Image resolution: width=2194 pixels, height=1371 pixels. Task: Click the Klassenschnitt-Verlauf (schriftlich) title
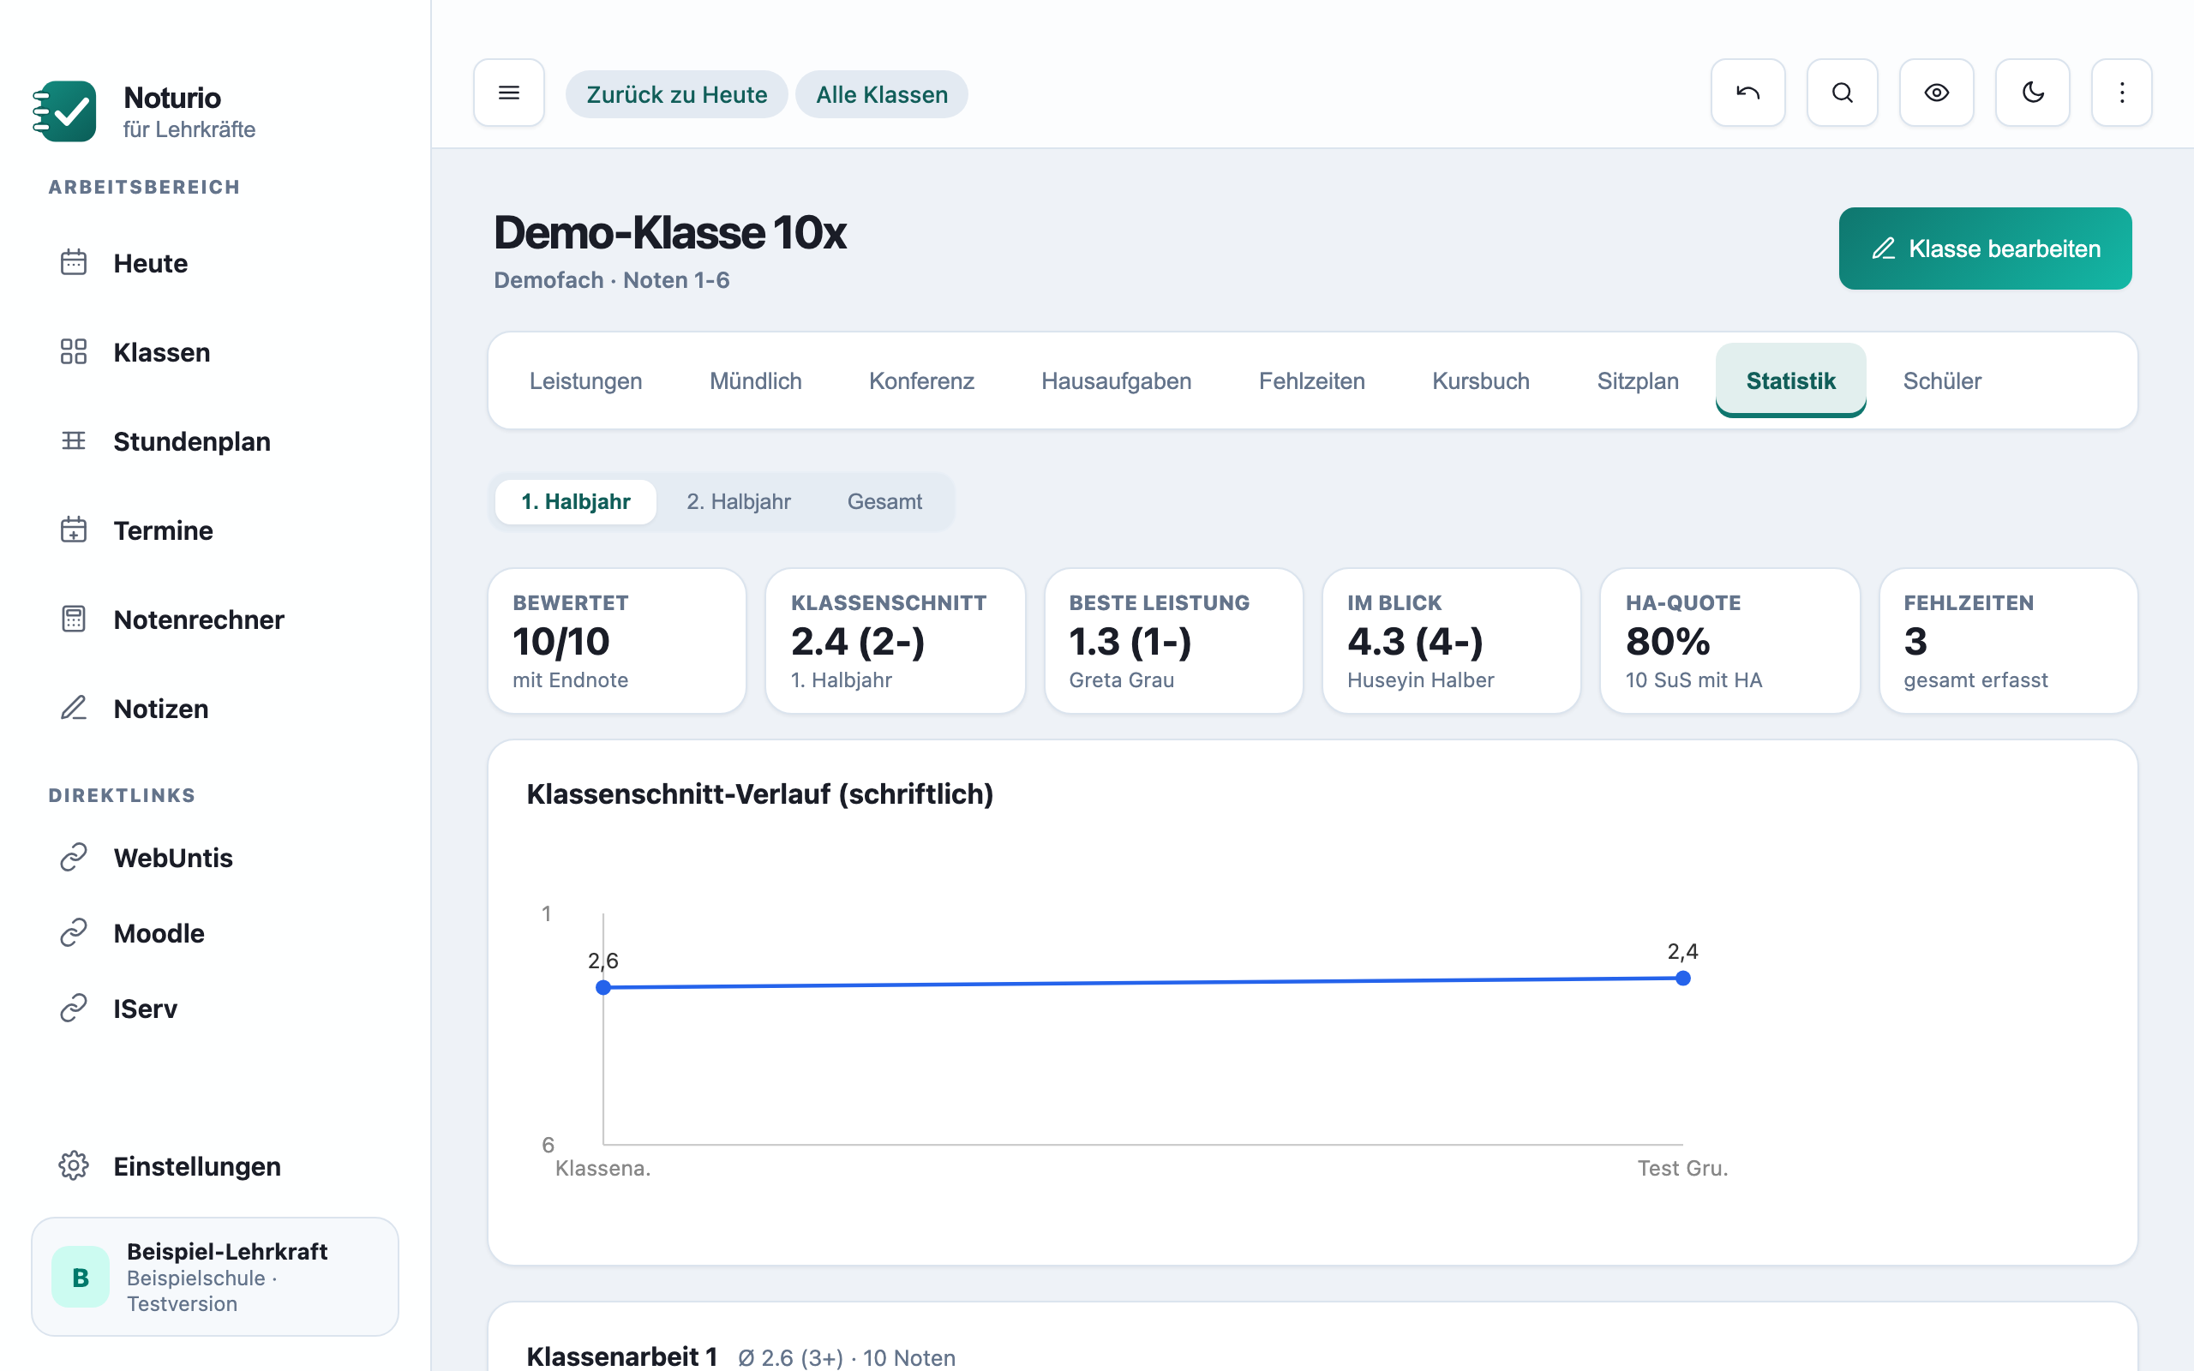(x=759, y=794)
